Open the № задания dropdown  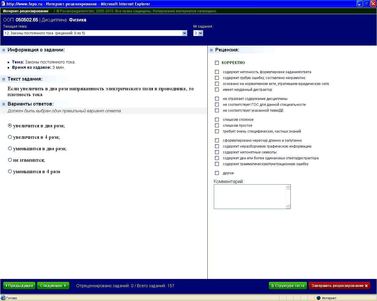click(198, 33)
